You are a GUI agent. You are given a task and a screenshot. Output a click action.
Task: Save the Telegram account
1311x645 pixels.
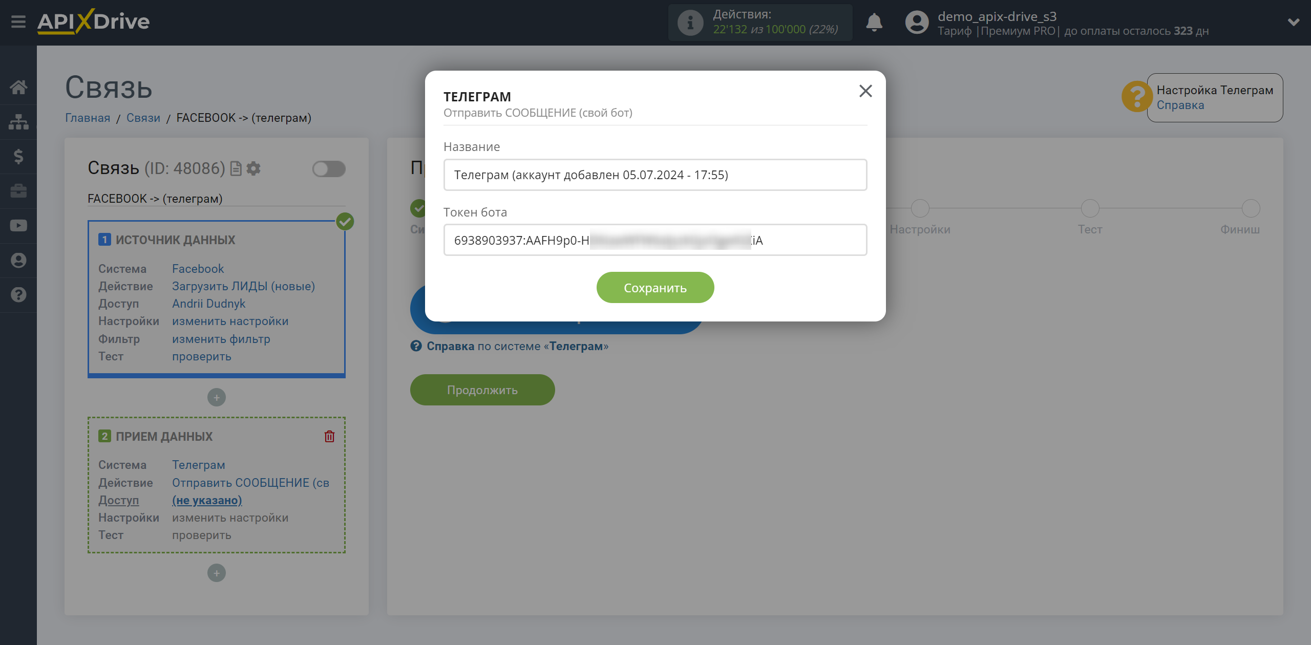click(655, 288)
